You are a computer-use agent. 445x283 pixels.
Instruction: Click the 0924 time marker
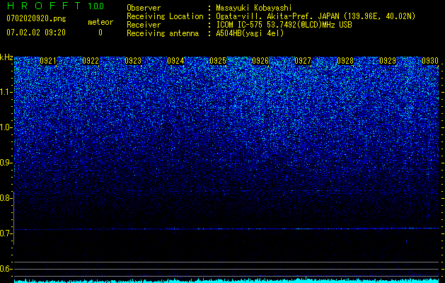(175, 61)
